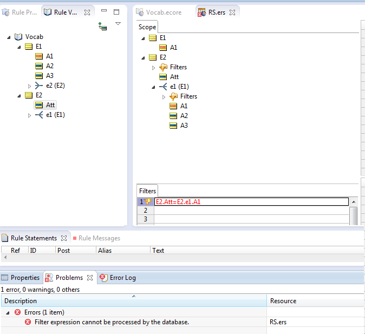Click the Ref column header
365x334 pixels.
(x=15, y=250)
